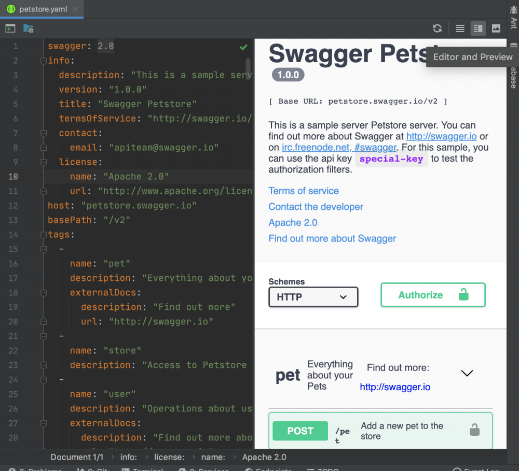Click the run configuration icon in the toolbar
This screenshot has width=519, height=471.
[10, 28]
